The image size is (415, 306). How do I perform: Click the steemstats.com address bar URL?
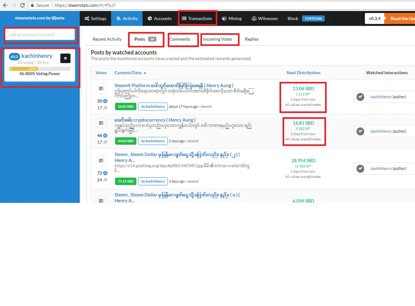(85, 5)
